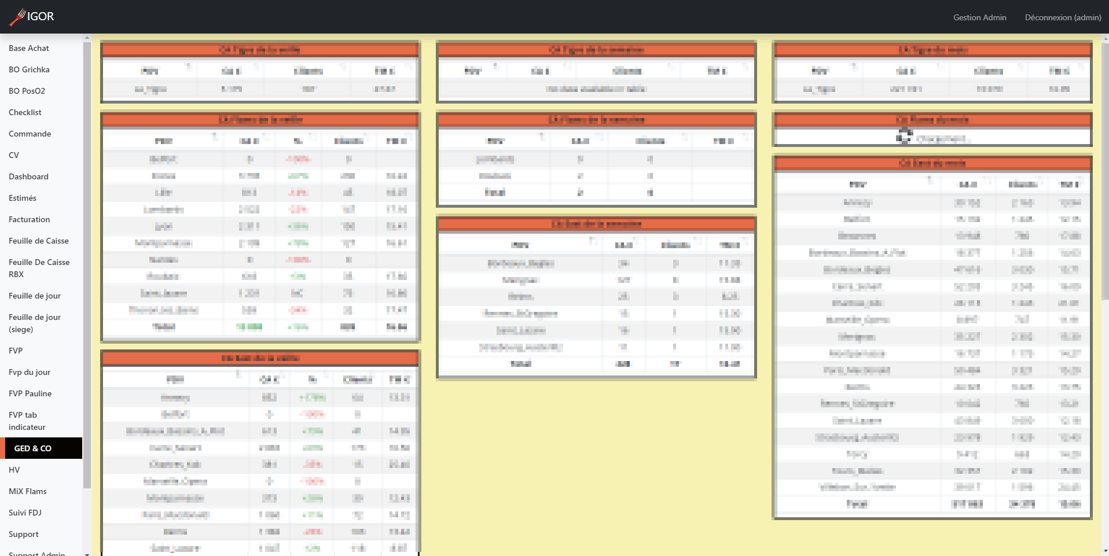Open Feuille De Caisse RBX

39,268
